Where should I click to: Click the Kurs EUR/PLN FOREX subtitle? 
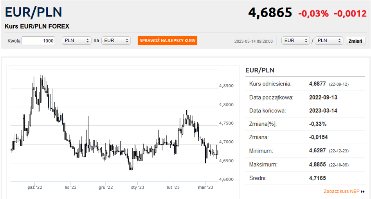coord(37,26)
